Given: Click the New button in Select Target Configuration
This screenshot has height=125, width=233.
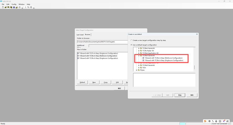Looking at the screenshot, I should [x=94, y=82].
